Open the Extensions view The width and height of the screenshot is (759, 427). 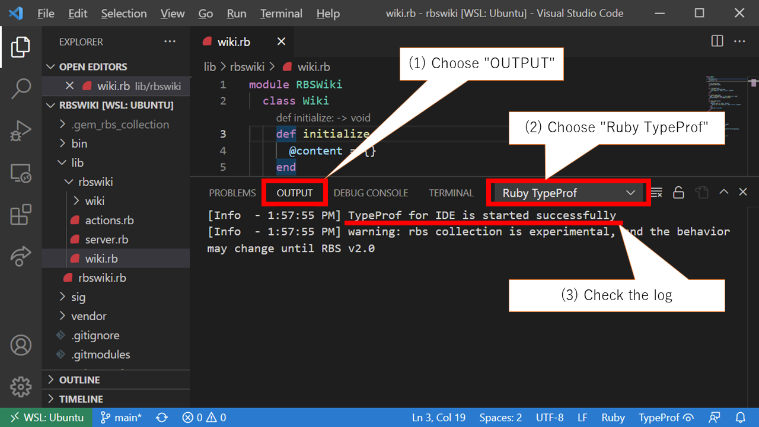point(20,215)
